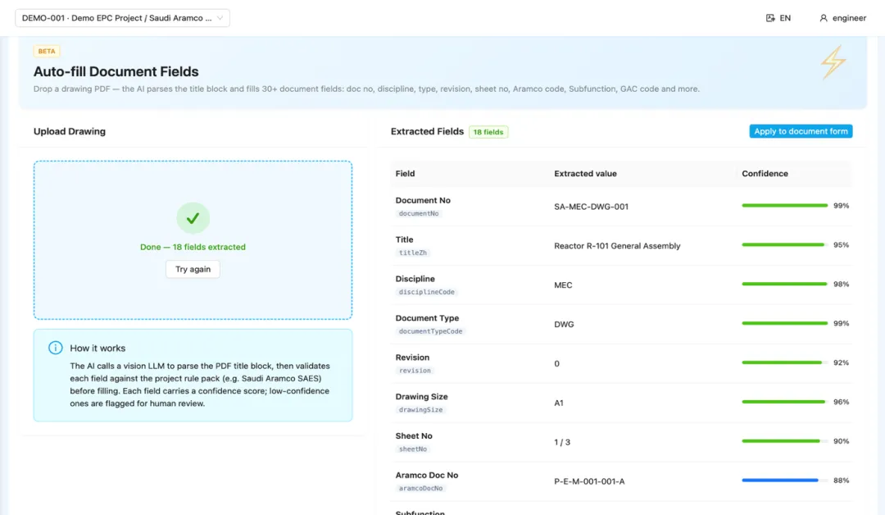Viewport: 885px width, 515px height.
Task: Click the disciplineCode field key tag
Action: point(426,292)
